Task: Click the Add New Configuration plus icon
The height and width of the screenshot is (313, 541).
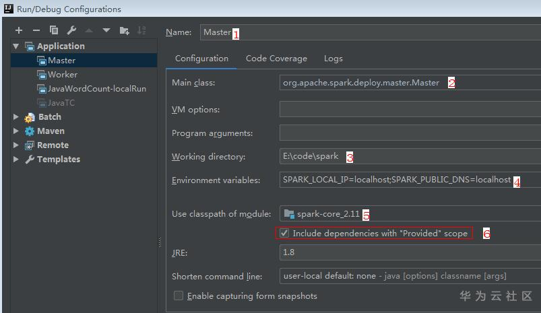Action: 19,30
